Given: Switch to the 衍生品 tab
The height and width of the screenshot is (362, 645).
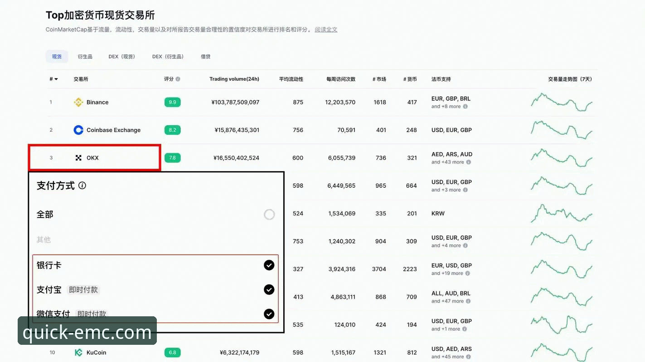Looking at the screenshot, I should coord(85,57).
